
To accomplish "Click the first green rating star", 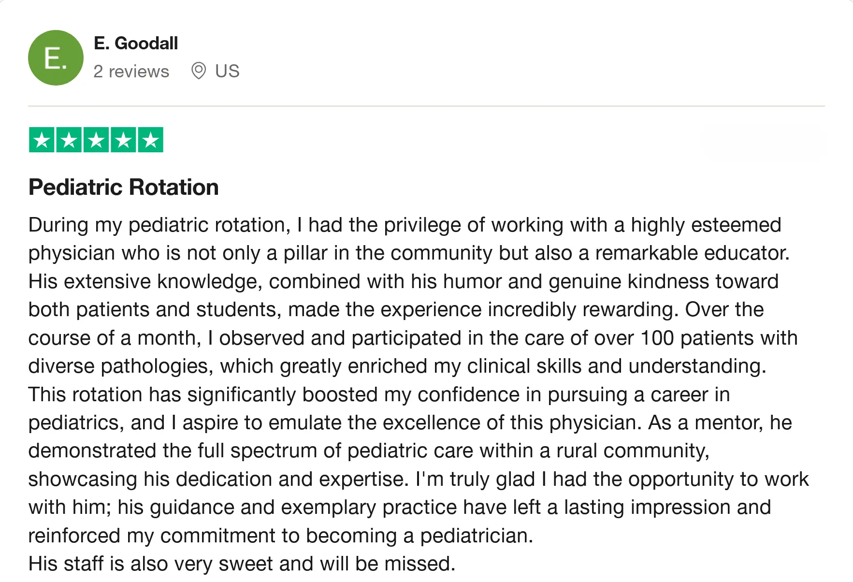I will tap(42, 140).
